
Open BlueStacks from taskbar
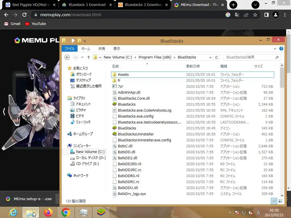coord(101,212)
